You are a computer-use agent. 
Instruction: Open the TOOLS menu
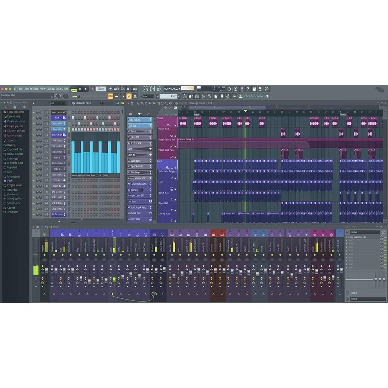[x=59, y=89]
